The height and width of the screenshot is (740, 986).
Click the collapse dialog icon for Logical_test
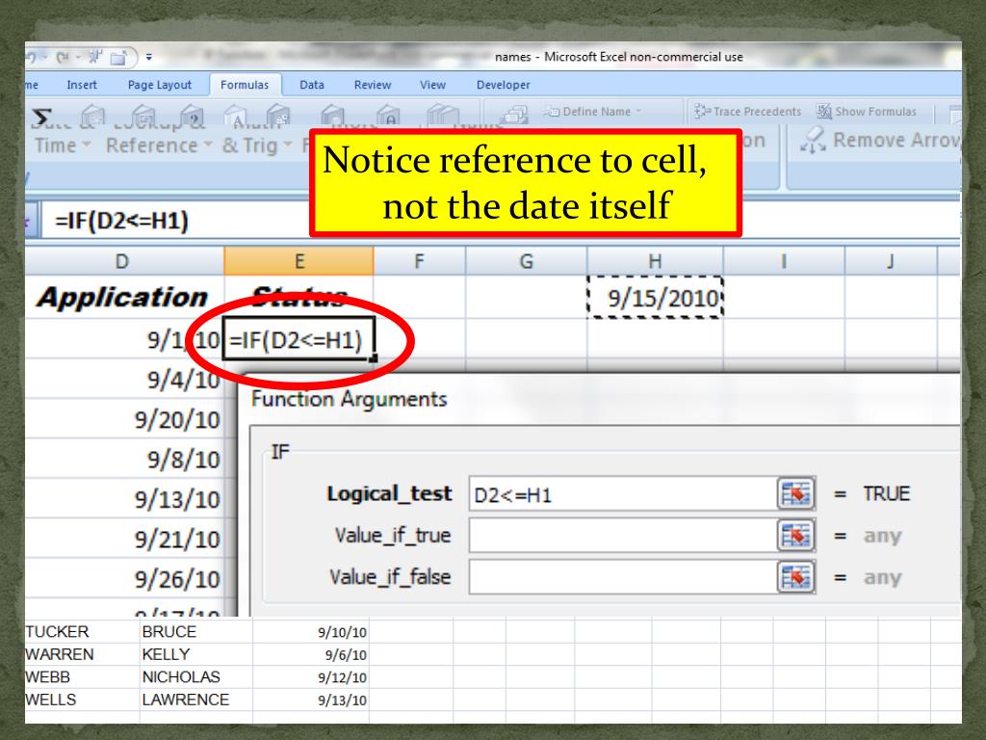coord(795,493)
